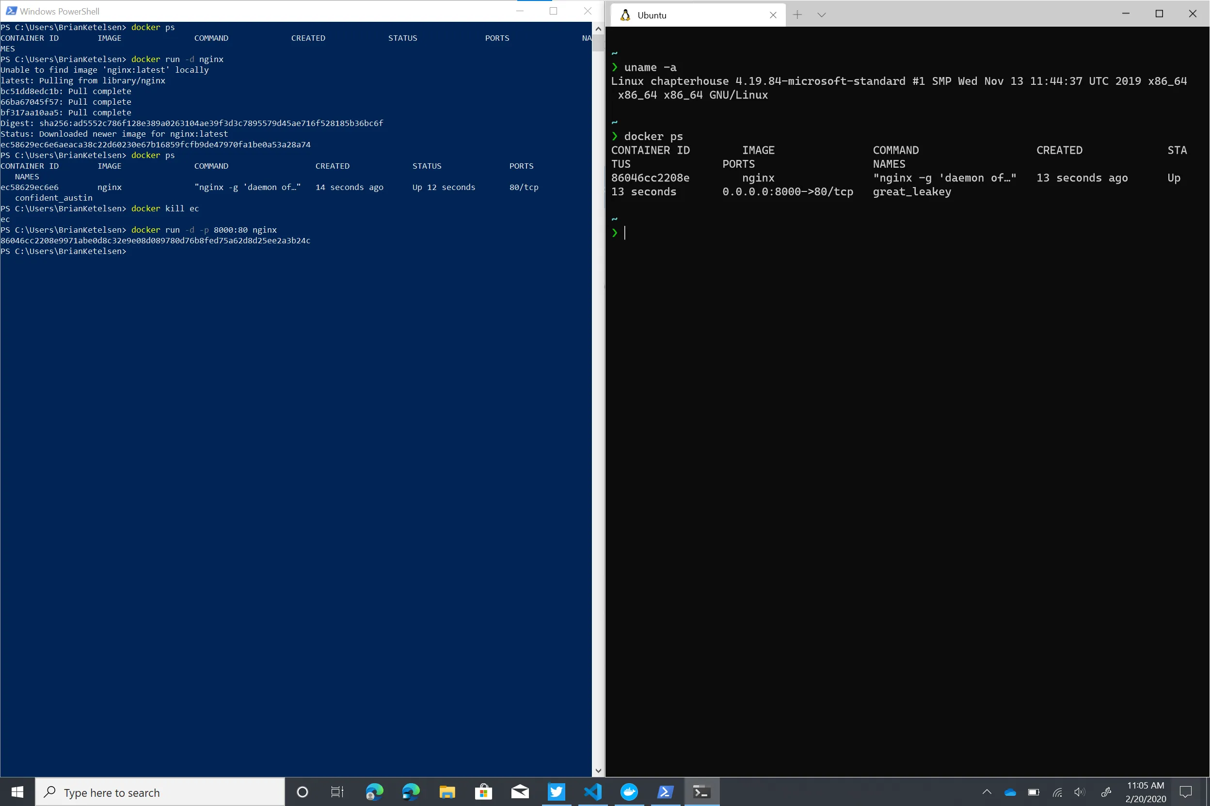The width and height of the screenshot is (1210, 806).
Task: Click '13 seconds ago' in Ubuntu terminal
Action: point(1082,178)
